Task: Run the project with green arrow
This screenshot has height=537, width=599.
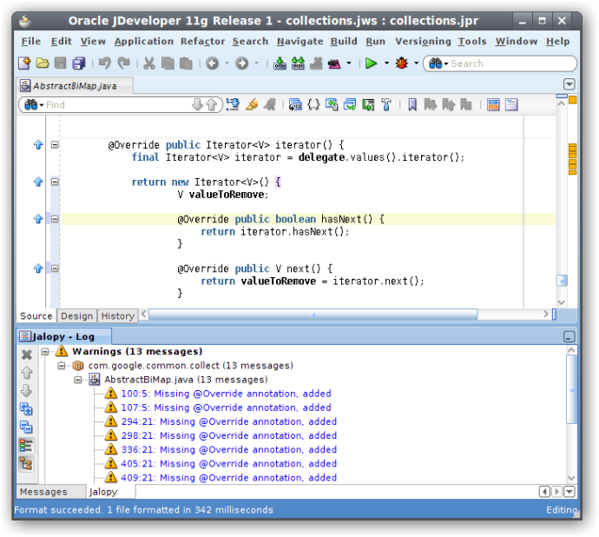Action: click(x=371, y=63)
